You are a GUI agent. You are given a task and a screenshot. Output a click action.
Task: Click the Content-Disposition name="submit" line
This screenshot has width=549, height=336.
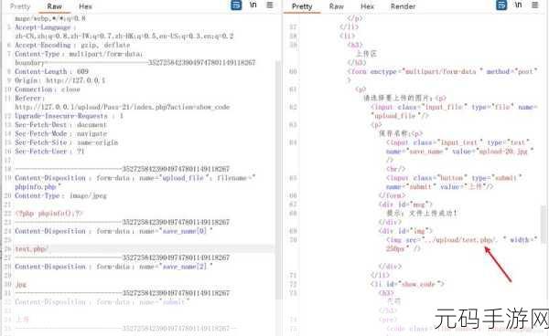point(102,302)
